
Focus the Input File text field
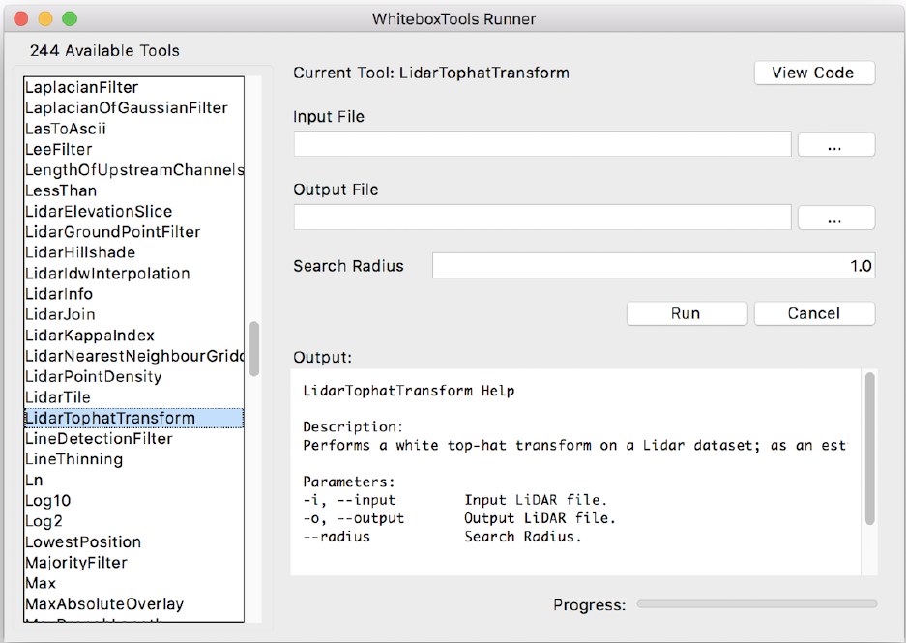542,144
